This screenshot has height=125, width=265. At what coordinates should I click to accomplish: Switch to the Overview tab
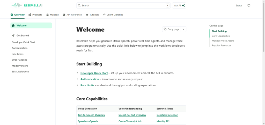click(18, 15)
